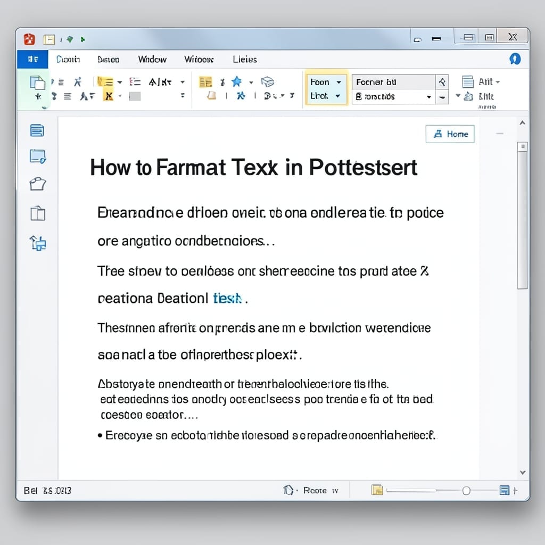This screenshot has height=545, width=545.
Task: Click the sidebar page-with-pencil icon
Action: pyautogui.click(x=38, y=156)
